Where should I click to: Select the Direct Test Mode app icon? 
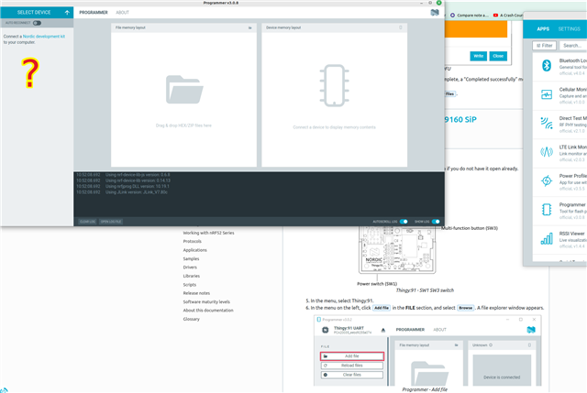(547, 123)
